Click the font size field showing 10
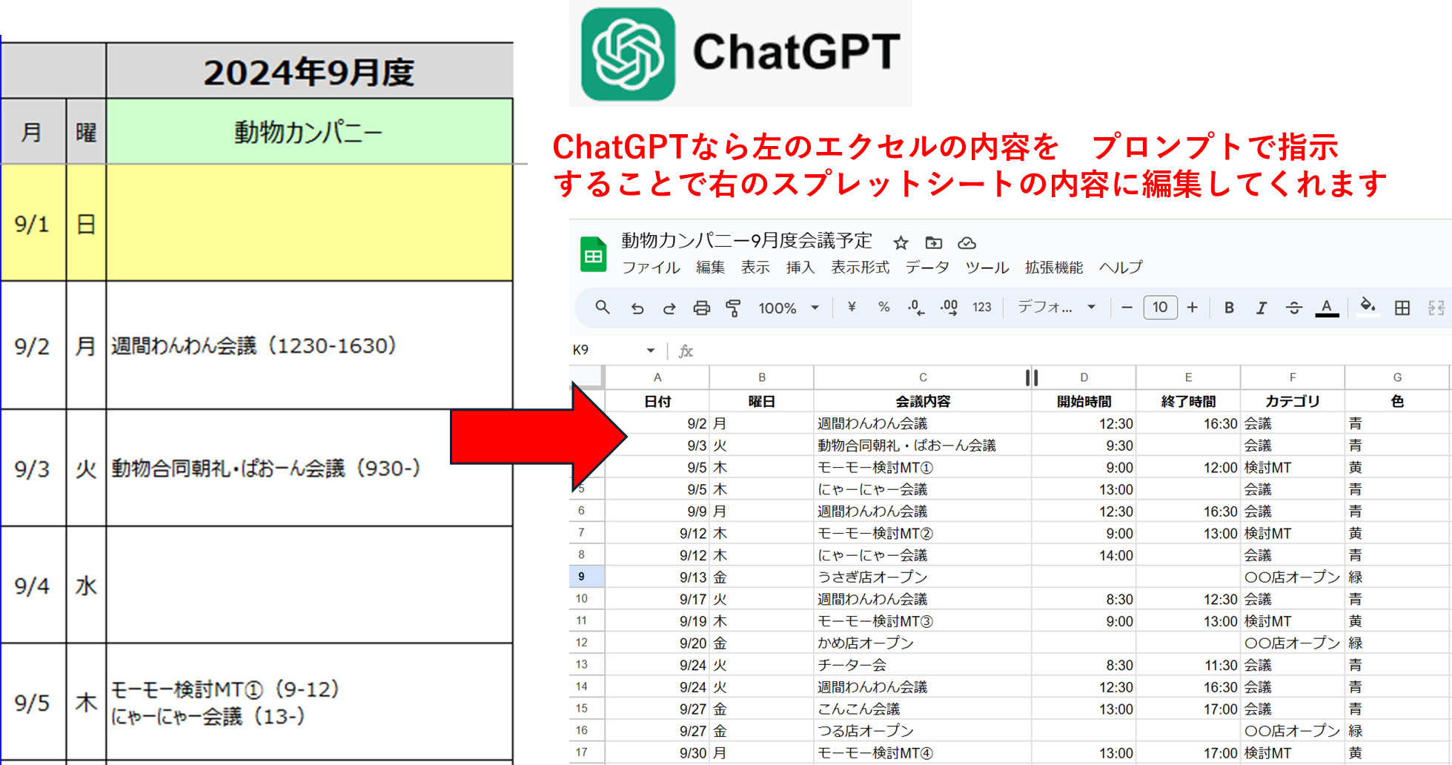Image resolution: width=1452 pixels, height=765 pixels. (1160, 307)
